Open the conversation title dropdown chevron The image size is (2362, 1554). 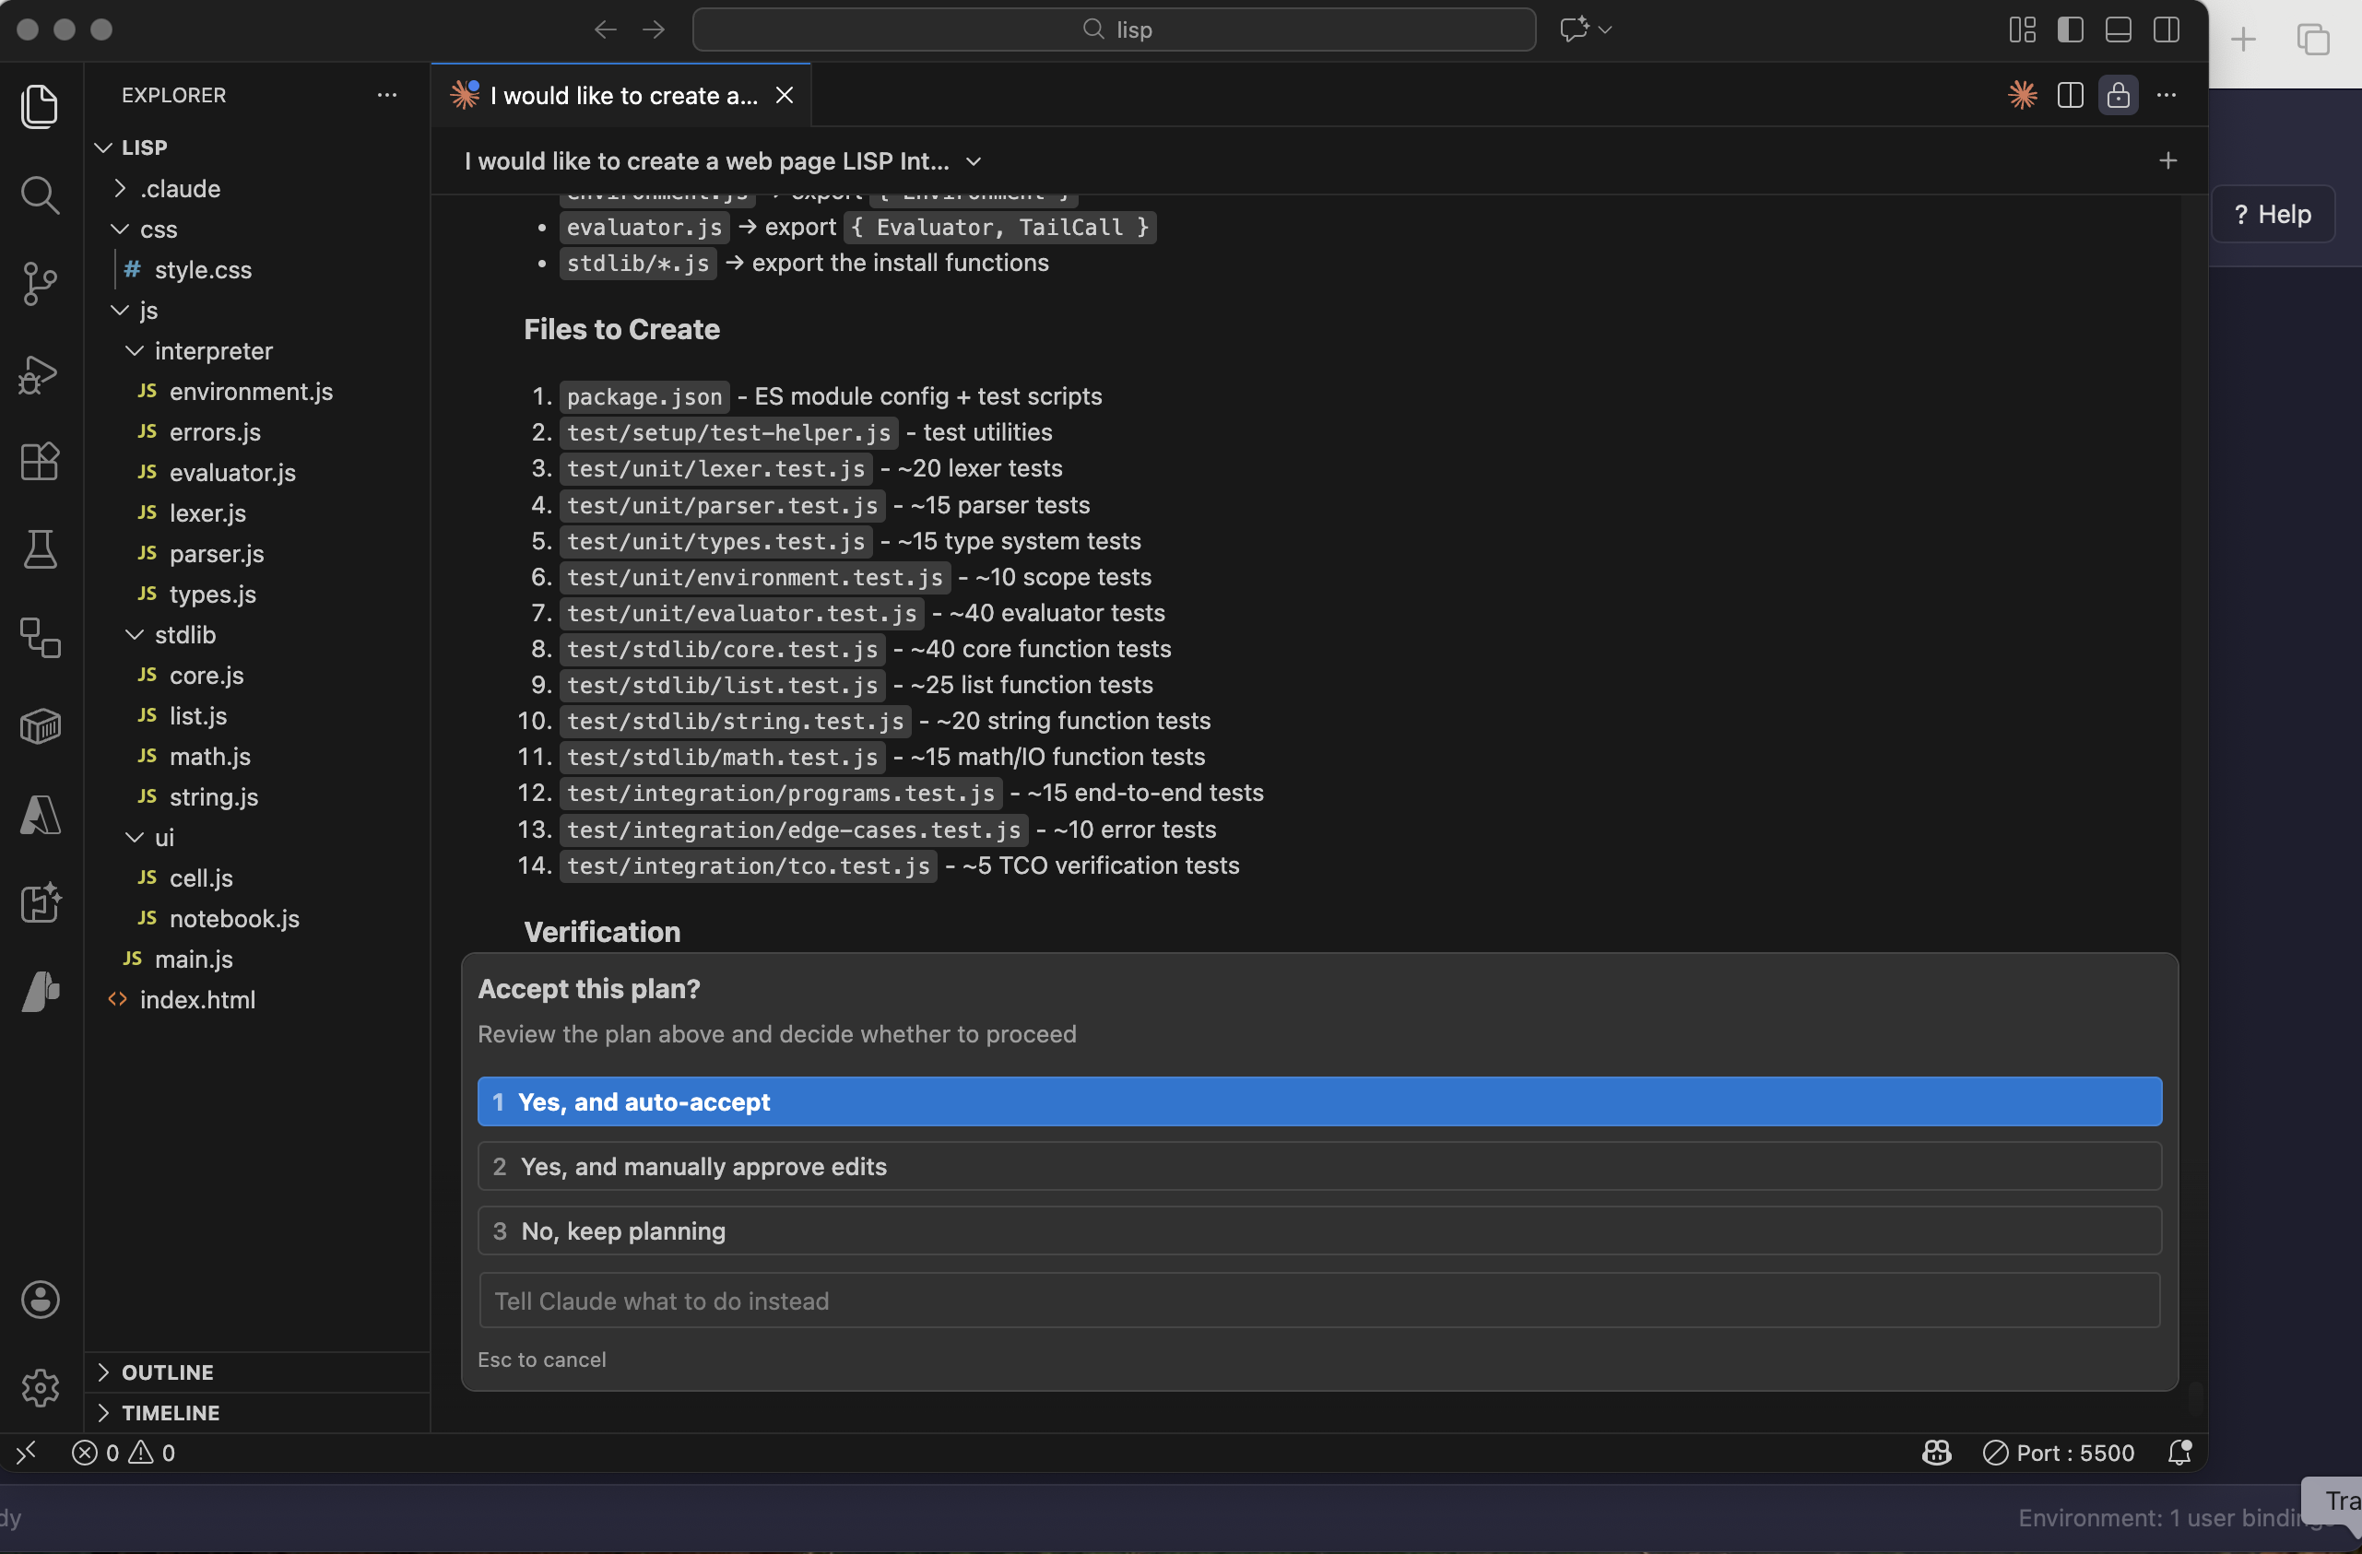(974, 161)
